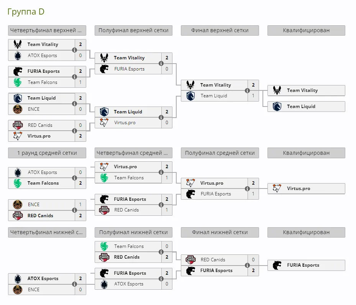Open Team Vitality name in upper final
356x305 pixels.
[x=215, y=85]
